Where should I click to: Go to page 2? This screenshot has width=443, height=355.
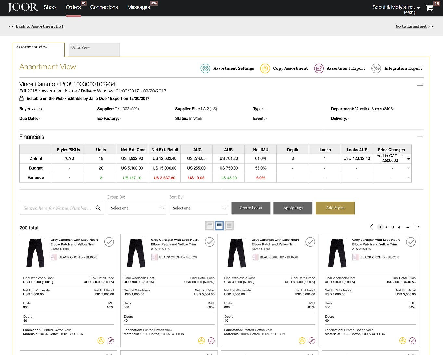pyautogui.click(x=386, y=227)
